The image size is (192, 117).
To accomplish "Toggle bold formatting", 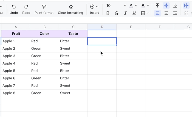I will click(108, 13).
